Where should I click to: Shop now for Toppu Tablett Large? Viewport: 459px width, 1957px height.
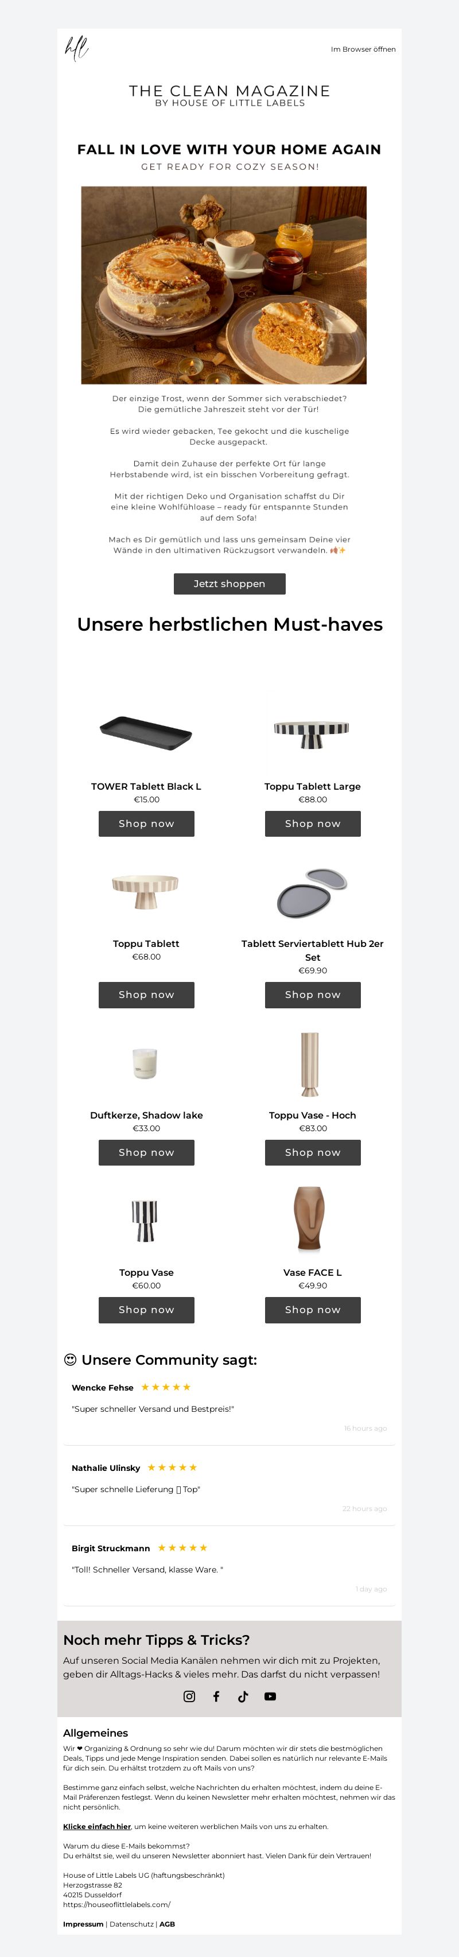coord(312,824)
